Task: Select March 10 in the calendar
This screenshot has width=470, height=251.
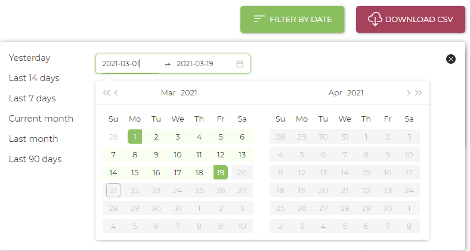Action: (178, 154)
